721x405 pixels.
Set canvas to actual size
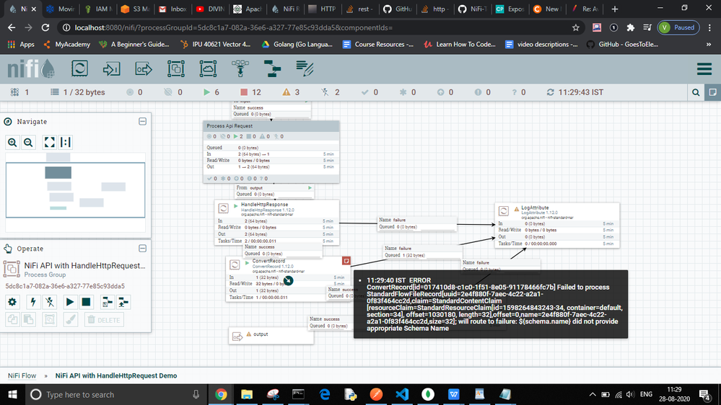click(x=65, y=143)
